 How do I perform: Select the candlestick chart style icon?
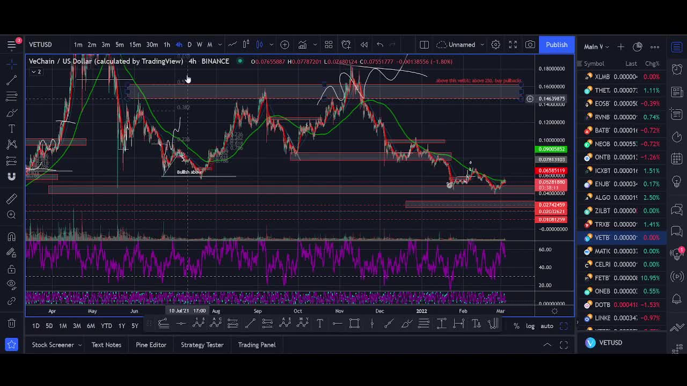[259, 44]
